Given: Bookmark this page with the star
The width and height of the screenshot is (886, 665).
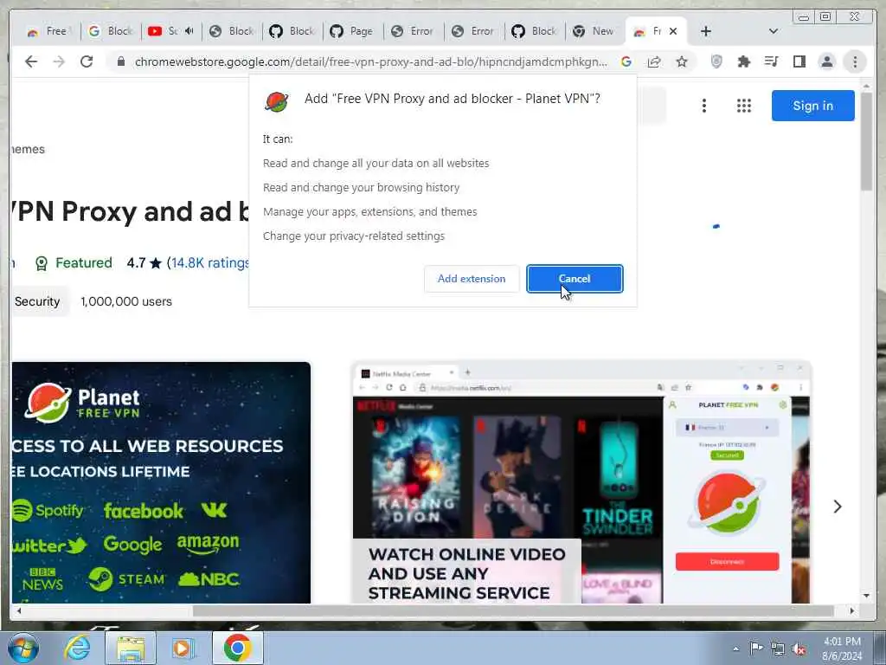Looking at the screenshot, I should [682, 61].
